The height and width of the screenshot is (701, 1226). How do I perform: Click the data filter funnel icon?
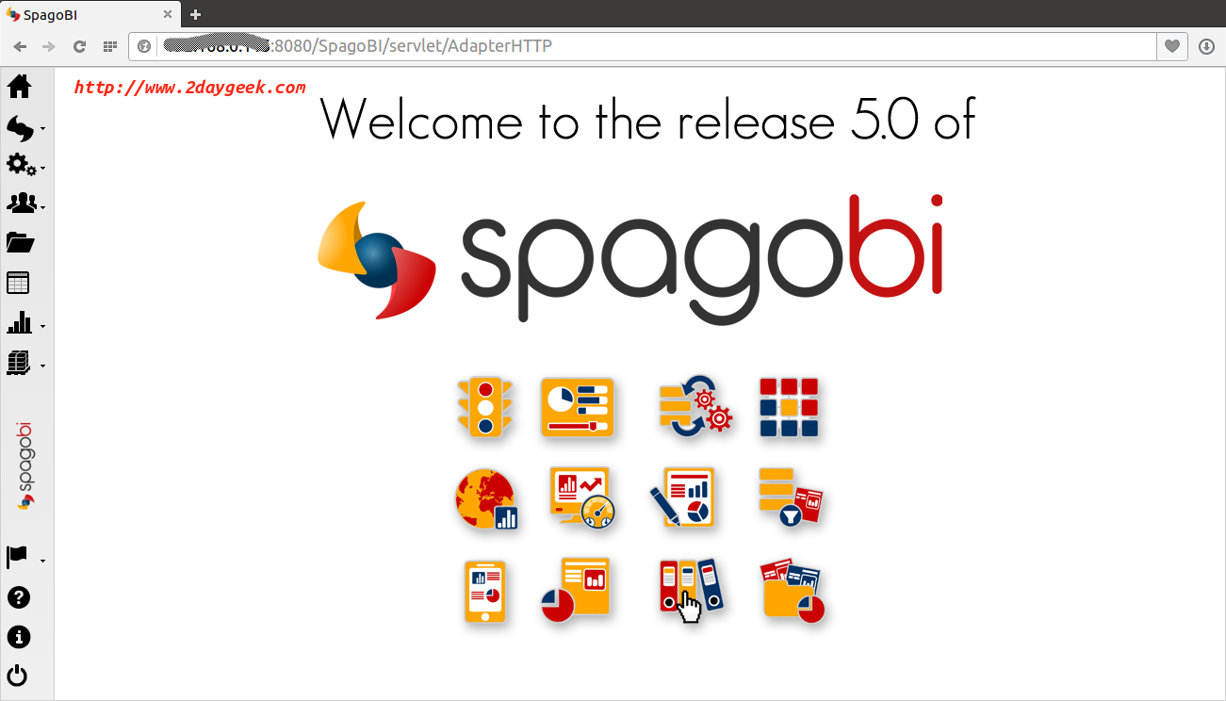click(791, 497)
